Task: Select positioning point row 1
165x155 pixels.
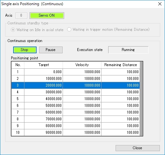Action: point(75,72)
